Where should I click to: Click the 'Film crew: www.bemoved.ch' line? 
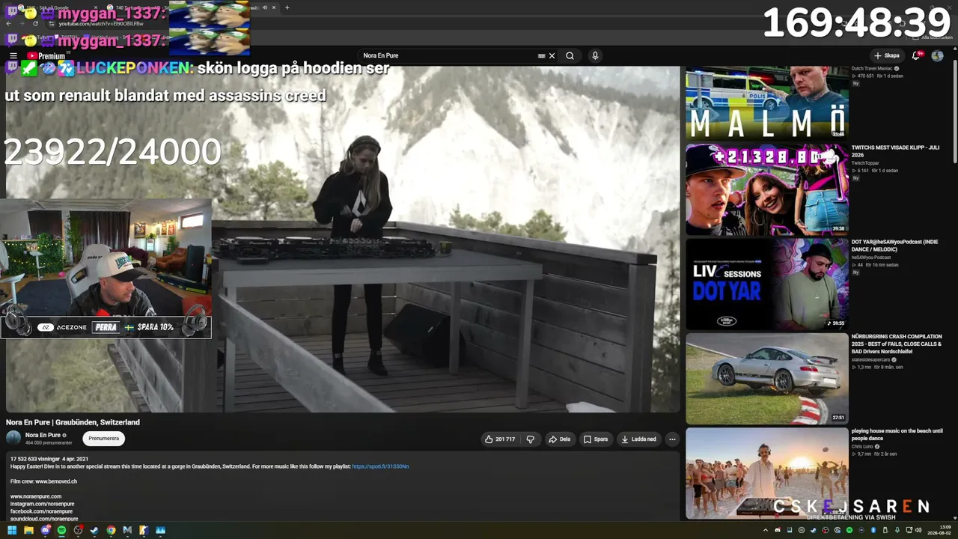tap(43, 481)
